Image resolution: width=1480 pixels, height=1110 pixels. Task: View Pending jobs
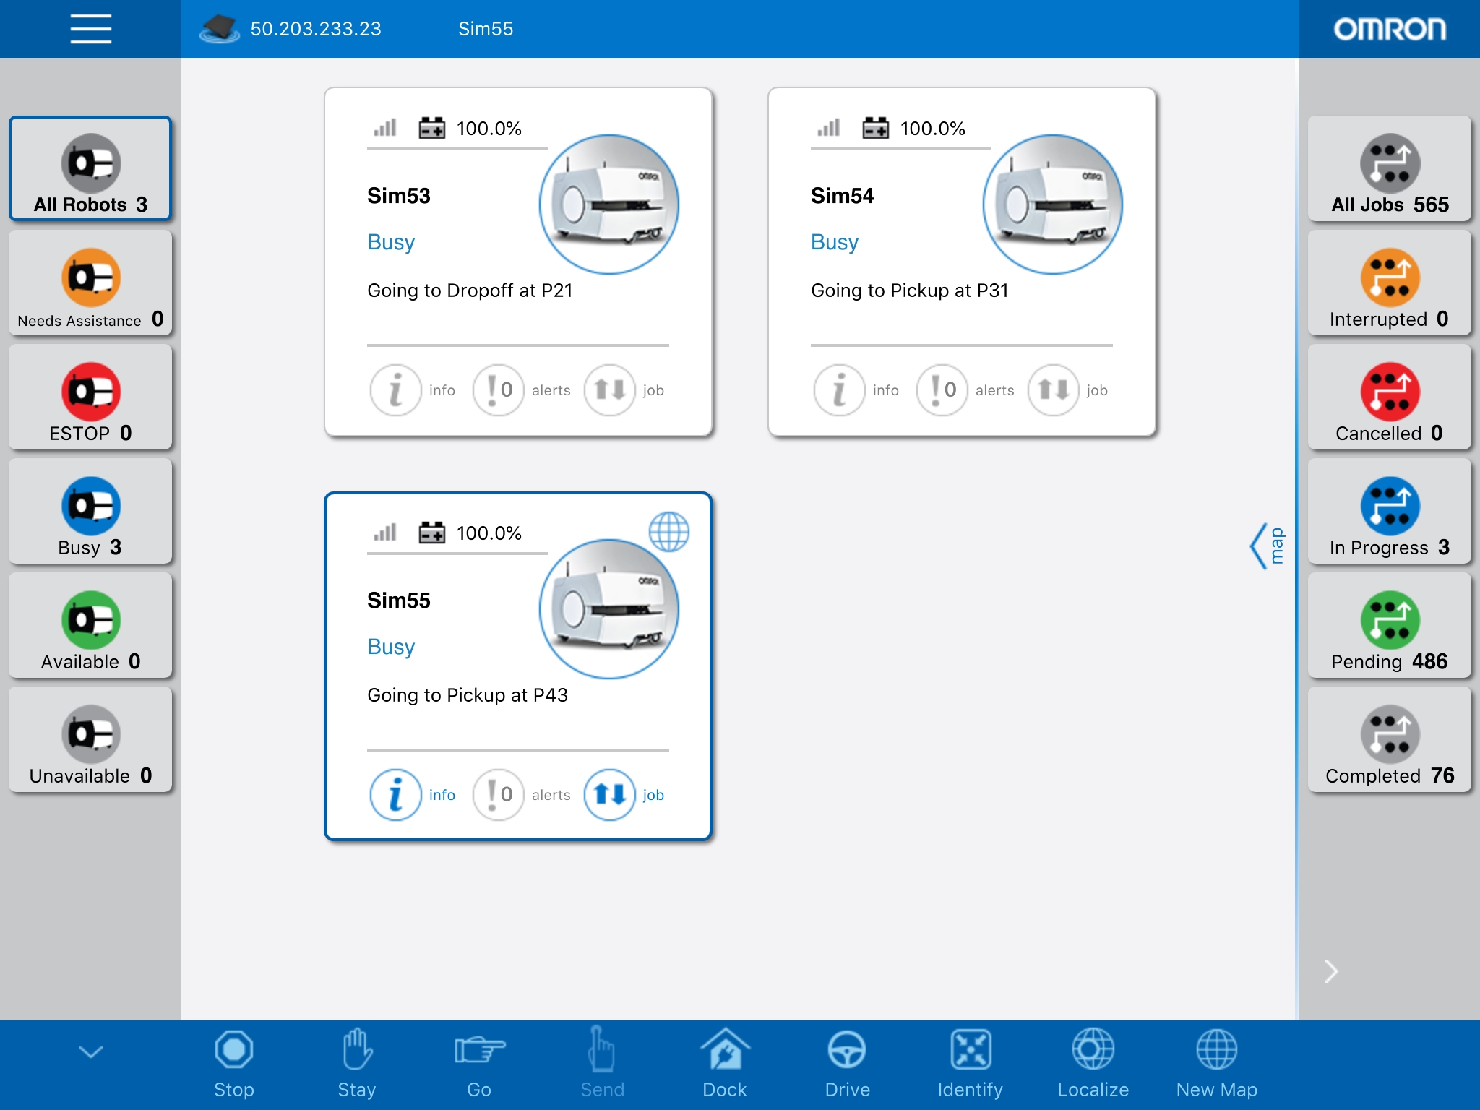pyautogui.click(x=1390, y=625)
